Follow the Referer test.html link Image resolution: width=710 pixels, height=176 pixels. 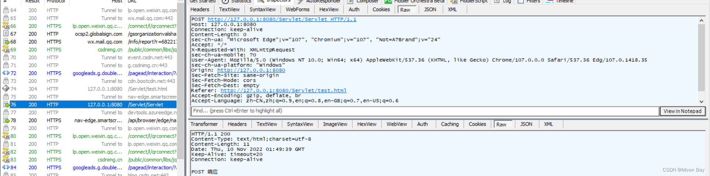click(283, 90)
